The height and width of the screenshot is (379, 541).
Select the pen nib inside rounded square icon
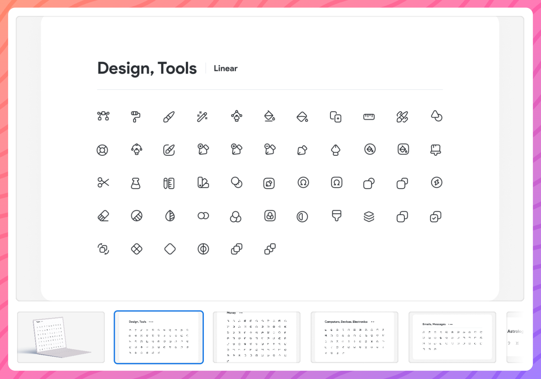click(x=269, y=183)
